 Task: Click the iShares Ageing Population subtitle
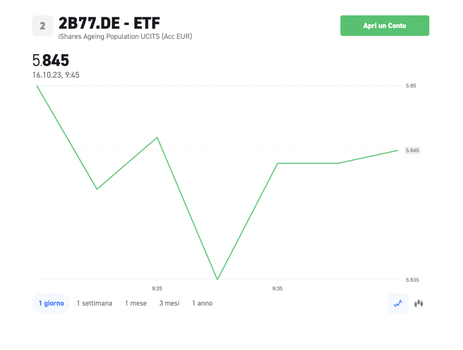pos(125,37)
